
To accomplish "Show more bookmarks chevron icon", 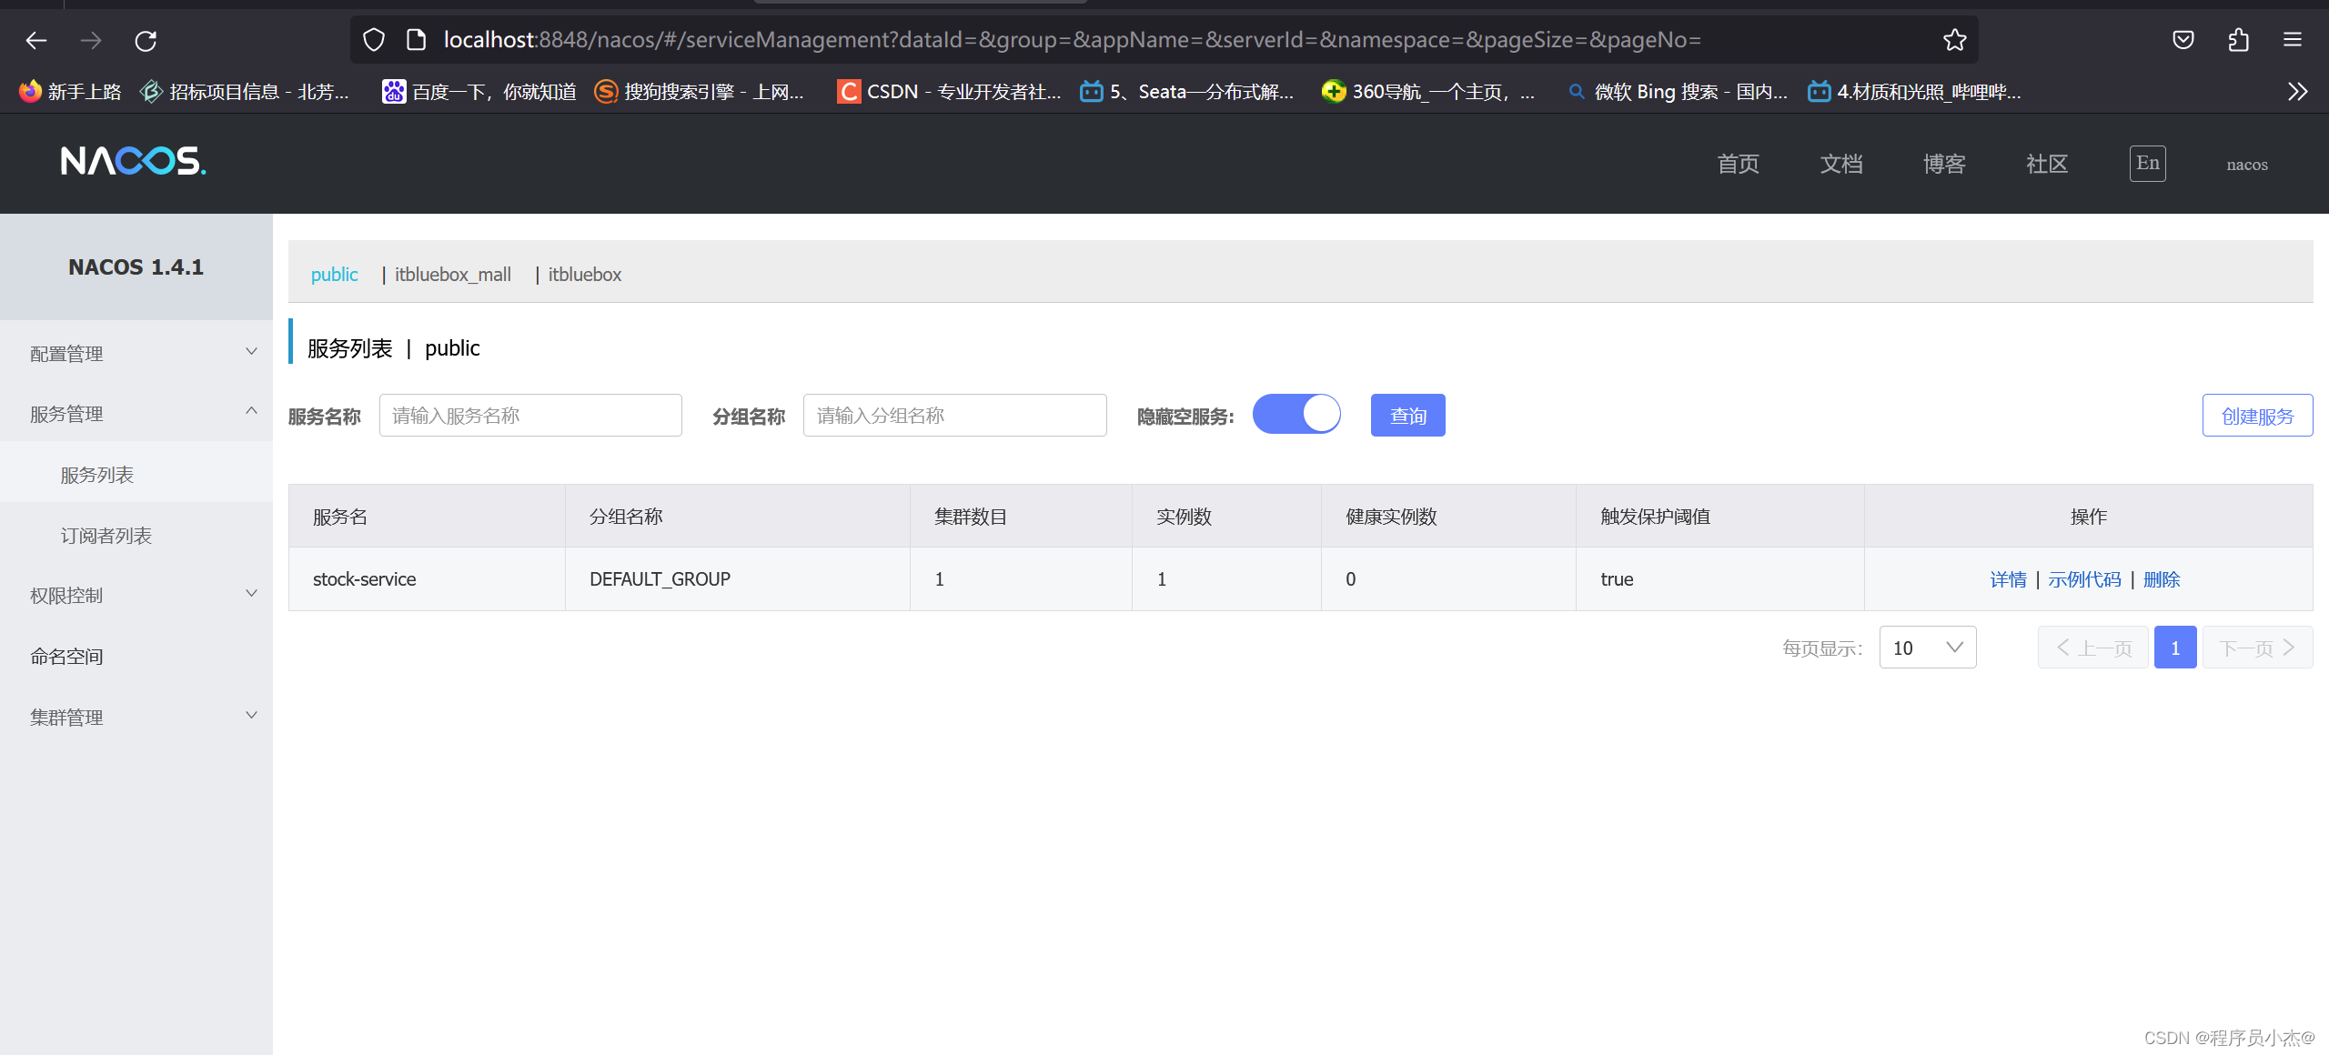I will pyautogui.click(x=2297, y=92).
